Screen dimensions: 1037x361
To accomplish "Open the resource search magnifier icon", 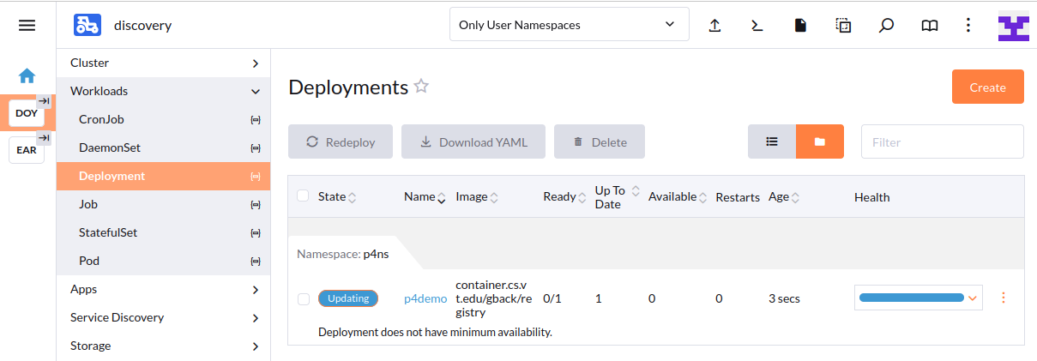I will click(x=887, y=26).
